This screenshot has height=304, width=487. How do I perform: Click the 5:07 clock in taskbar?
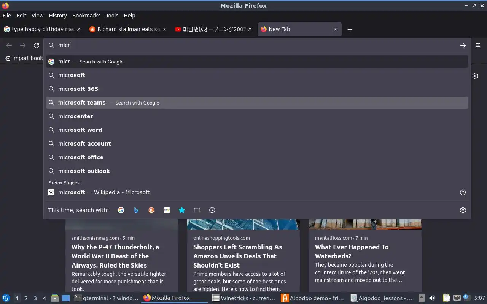pyautogui.click(x=479, y=298)
